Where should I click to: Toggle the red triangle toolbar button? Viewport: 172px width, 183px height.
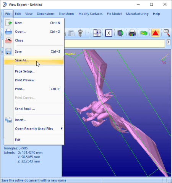[x=155, y=33]
